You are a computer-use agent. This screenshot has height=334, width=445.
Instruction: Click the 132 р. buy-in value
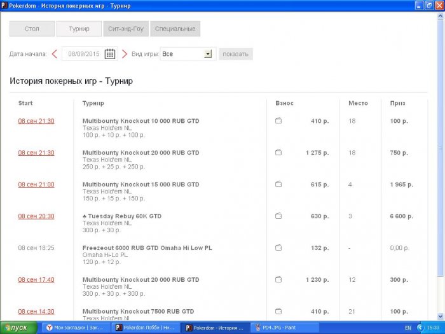point(320,248)
